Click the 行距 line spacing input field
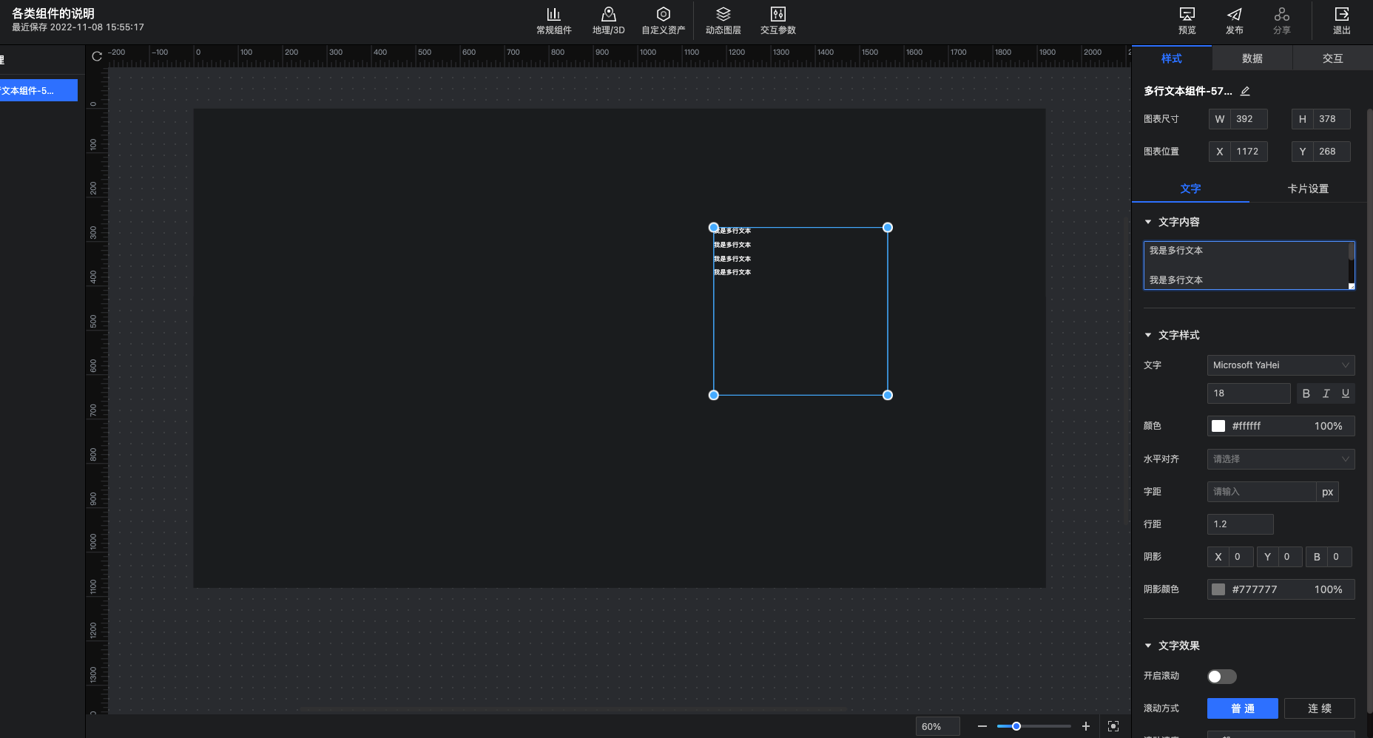 tap(1240, 524)
